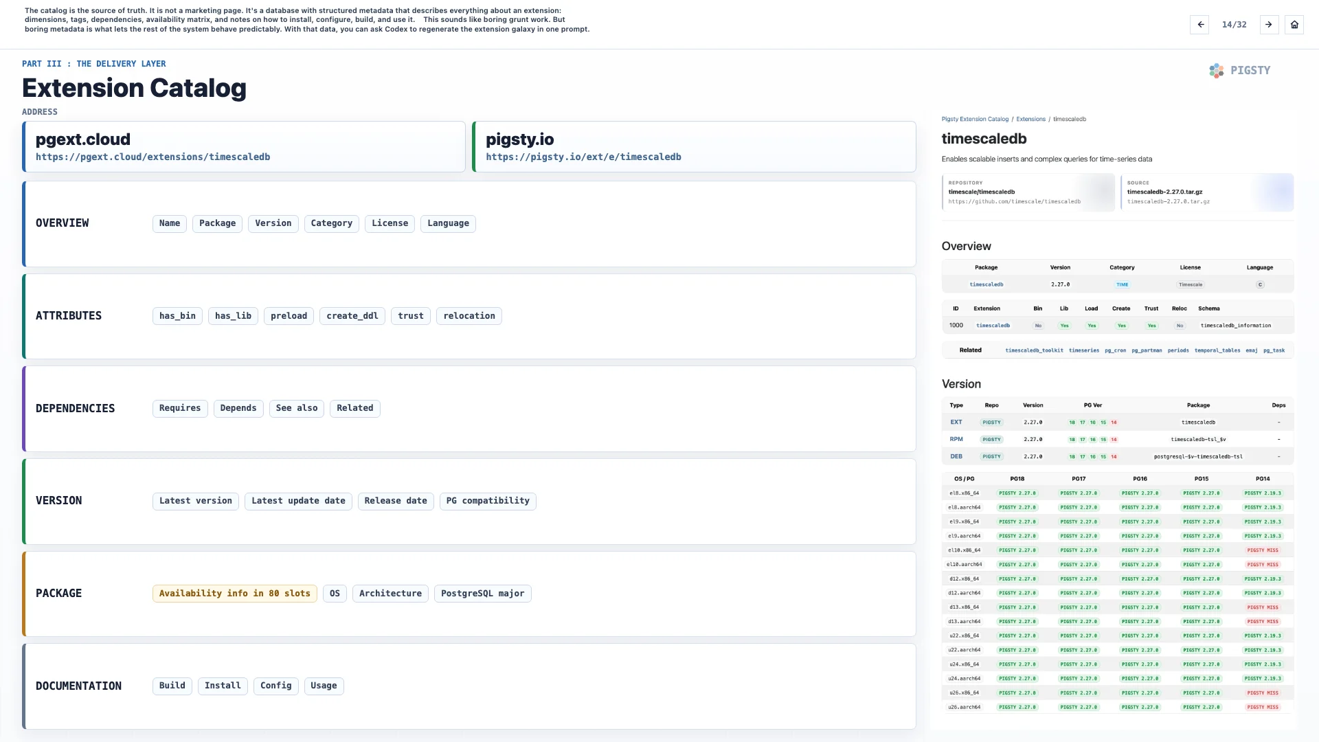Click the Latest update date tag
Viewport: 1319px width, 742px height.
(298, 501)
